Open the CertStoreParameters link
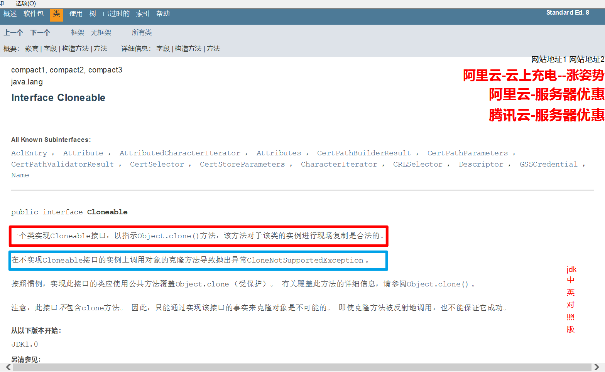The image size is (605, 372). click(242, 164)
